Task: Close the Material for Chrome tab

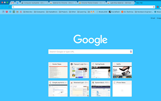Action: tap(76, 3)
